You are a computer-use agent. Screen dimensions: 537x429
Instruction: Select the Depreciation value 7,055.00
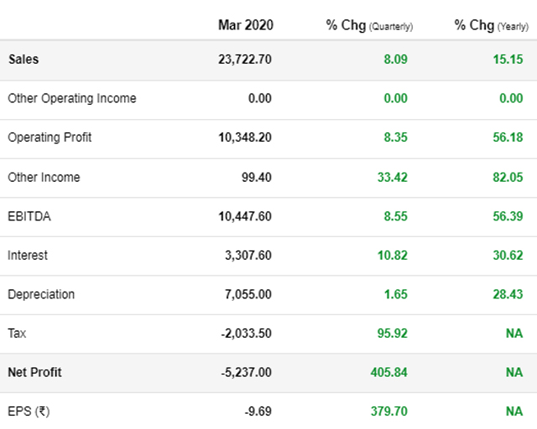[x=248, y=294]
